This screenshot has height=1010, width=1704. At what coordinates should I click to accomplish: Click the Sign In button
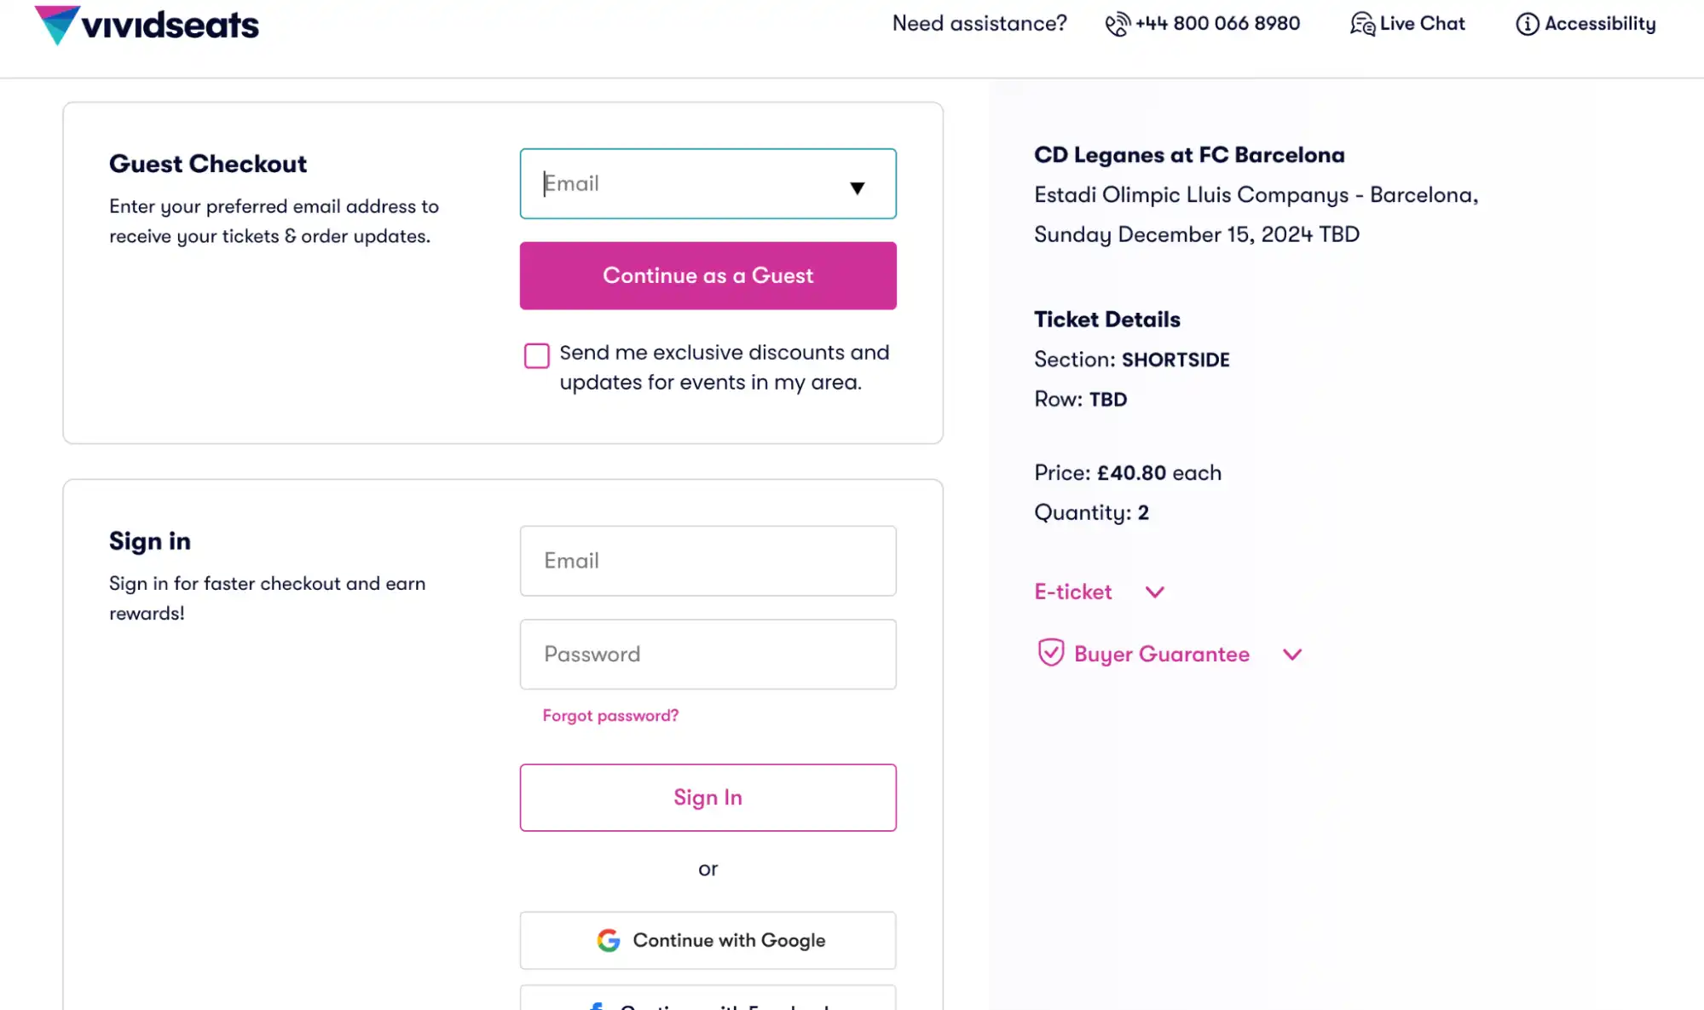point(708,797)
